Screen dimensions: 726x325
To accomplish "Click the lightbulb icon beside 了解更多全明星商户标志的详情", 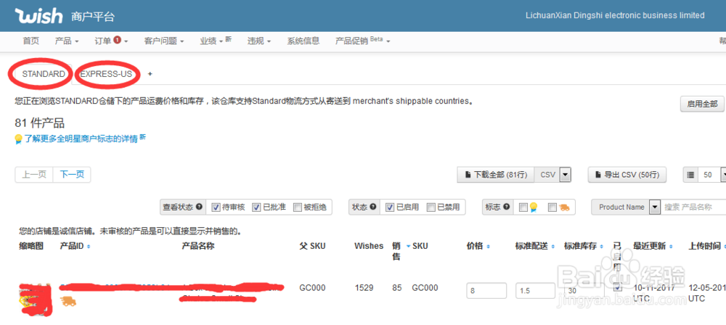I will coord(19,139).
